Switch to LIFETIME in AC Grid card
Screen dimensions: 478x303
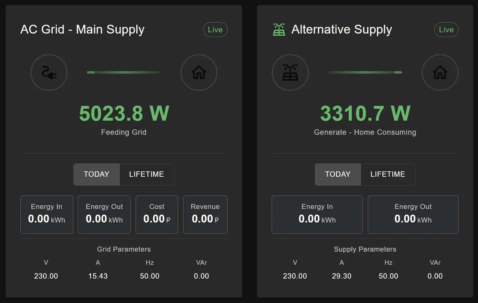[x=146, y=175]
